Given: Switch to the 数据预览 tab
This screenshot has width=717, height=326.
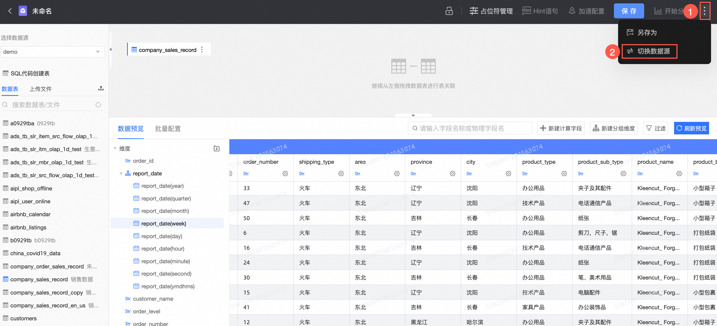Looking at the screenshot, I should (x=130, y=129).
